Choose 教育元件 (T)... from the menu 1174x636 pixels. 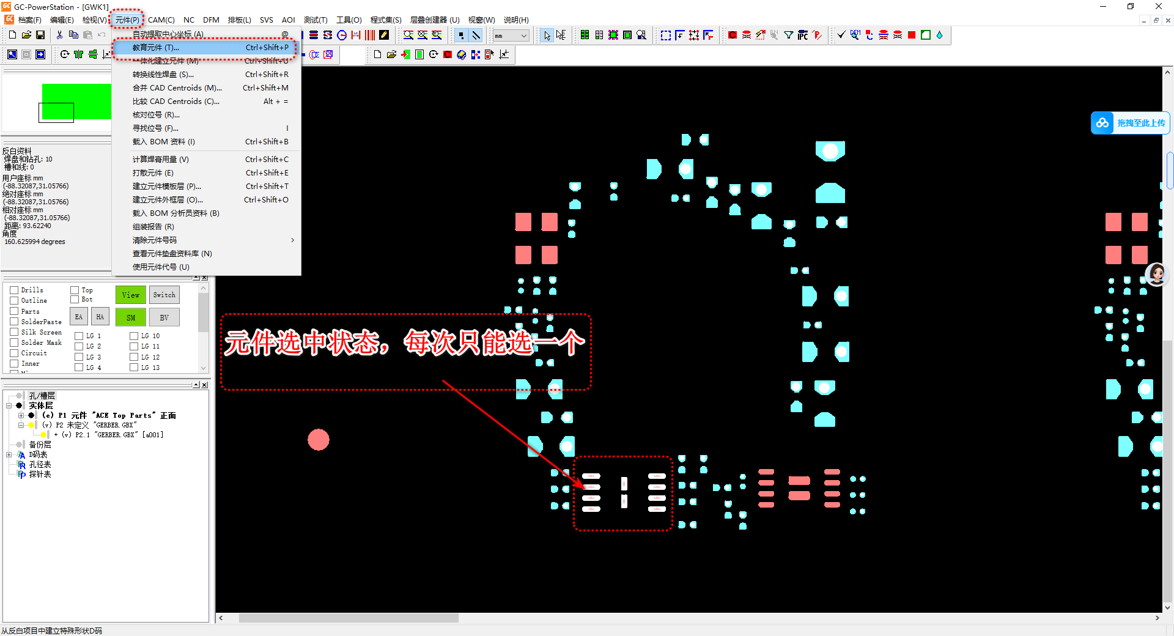tap(207, 48)
